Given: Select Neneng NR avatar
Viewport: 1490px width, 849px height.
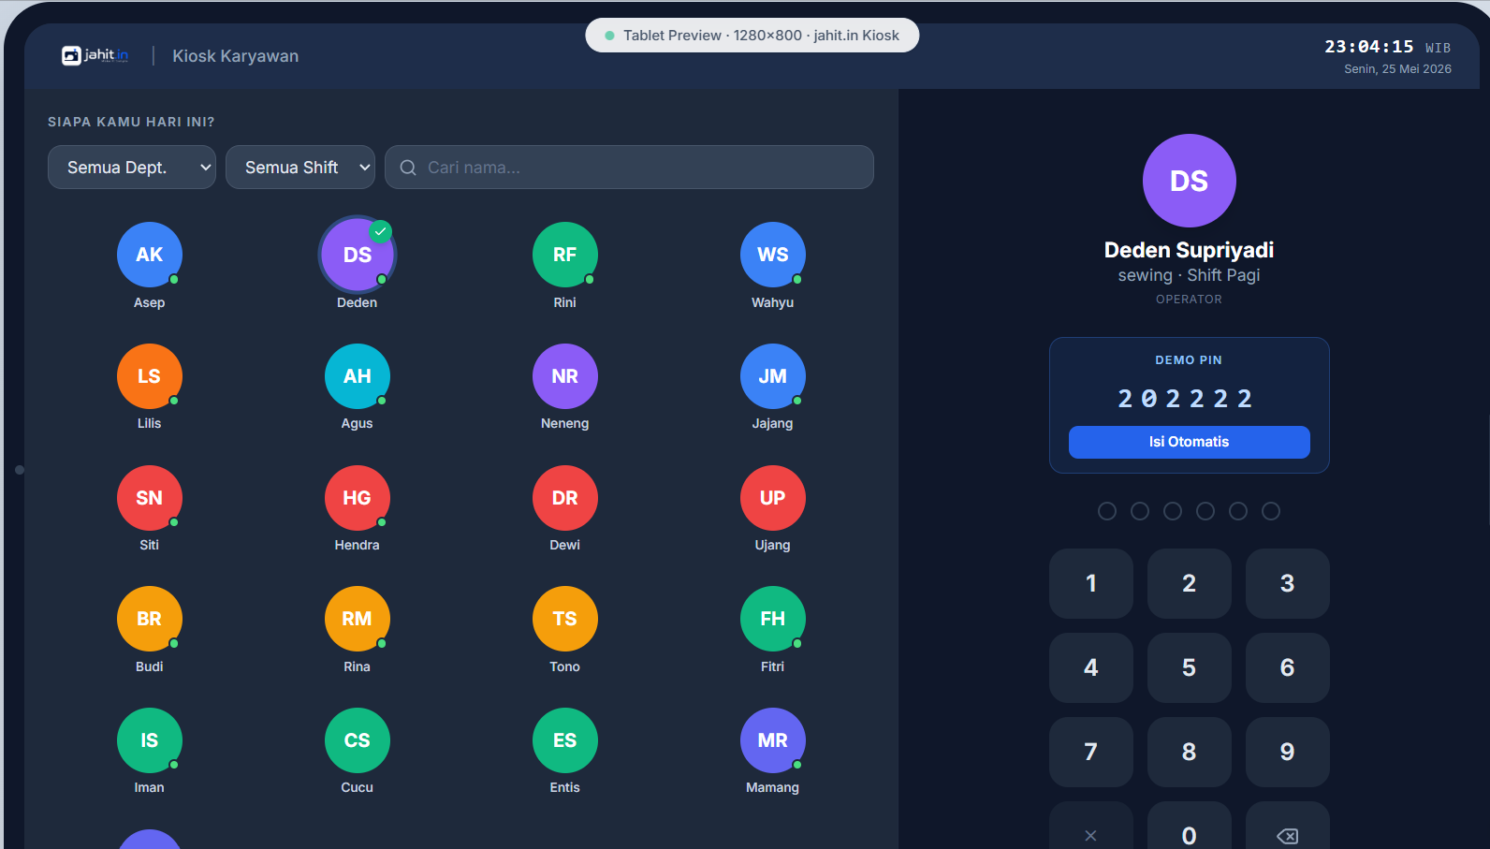Looking at the screenshot, I should [565, 376].
